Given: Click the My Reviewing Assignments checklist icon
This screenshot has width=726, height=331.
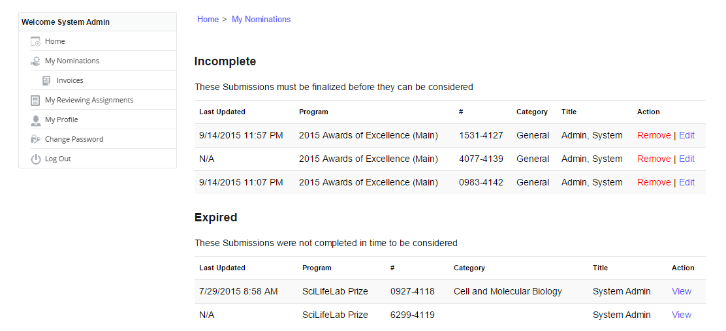Looking at the screenshot, I should [35, 100].
